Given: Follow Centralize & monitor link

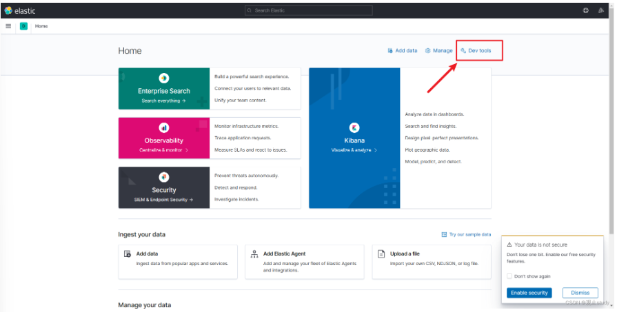Looking at the screenshot, I should pos(163,150).
